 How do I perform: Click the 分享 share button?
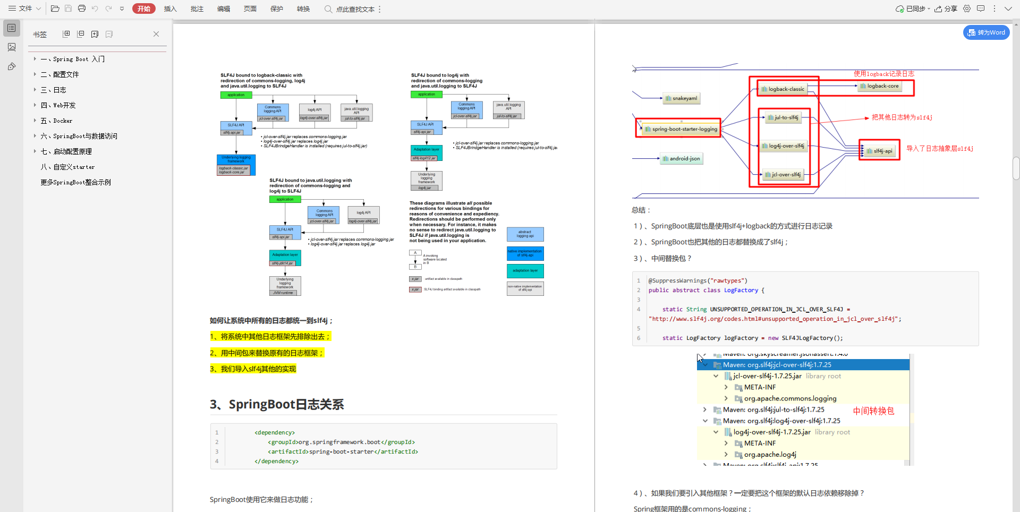[946, 8]
